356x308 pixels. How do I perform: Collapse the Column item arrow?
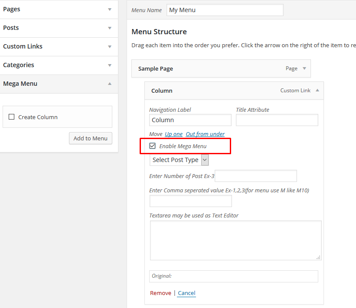pyautogui.click(x=317, y=90)
